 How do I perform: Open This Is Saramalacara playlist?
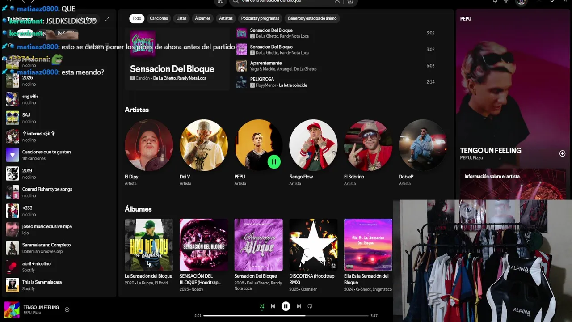click(59, 285)
